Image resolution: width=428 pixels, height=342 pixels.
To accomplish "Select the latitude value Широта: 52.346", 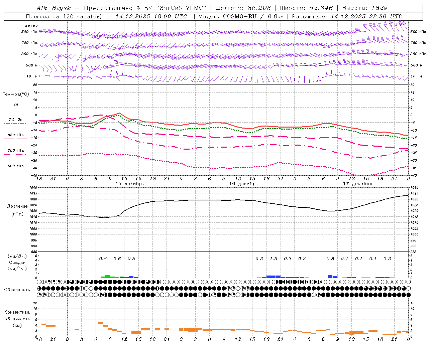I will click(x=306, y=8).
